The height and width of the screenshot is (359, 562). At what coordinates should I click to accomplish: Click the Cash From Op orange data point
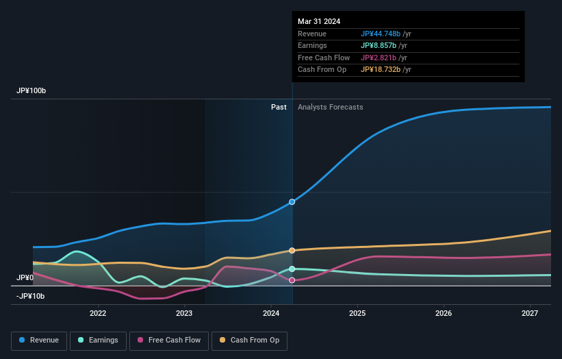pos(292,250)
